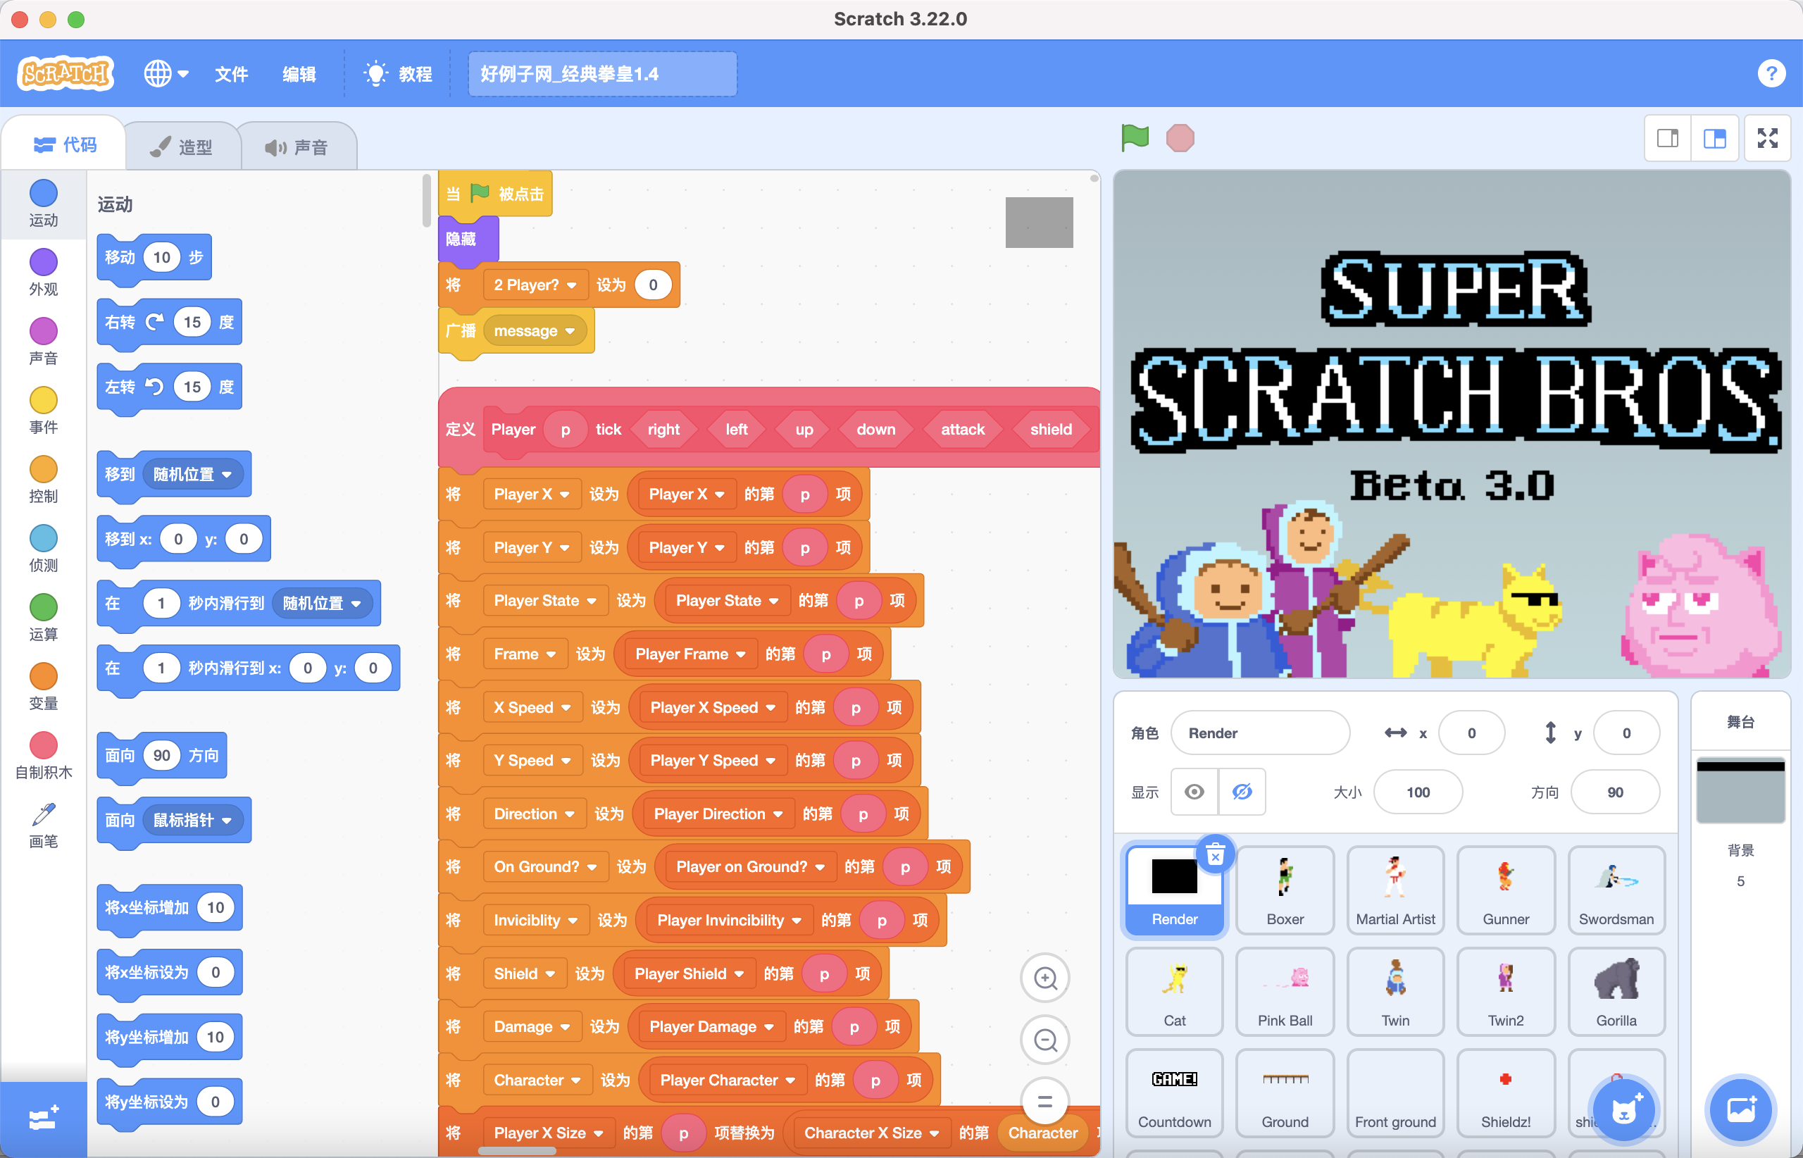Expand the 鼠标指针 dropdown in 面向 block
This screenshot has height=1158, width=1803.
(193, 821)
